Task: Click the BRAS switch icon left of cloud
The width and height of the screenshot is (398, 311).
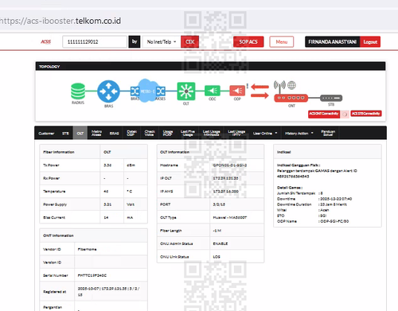Action: pos(135,91)
